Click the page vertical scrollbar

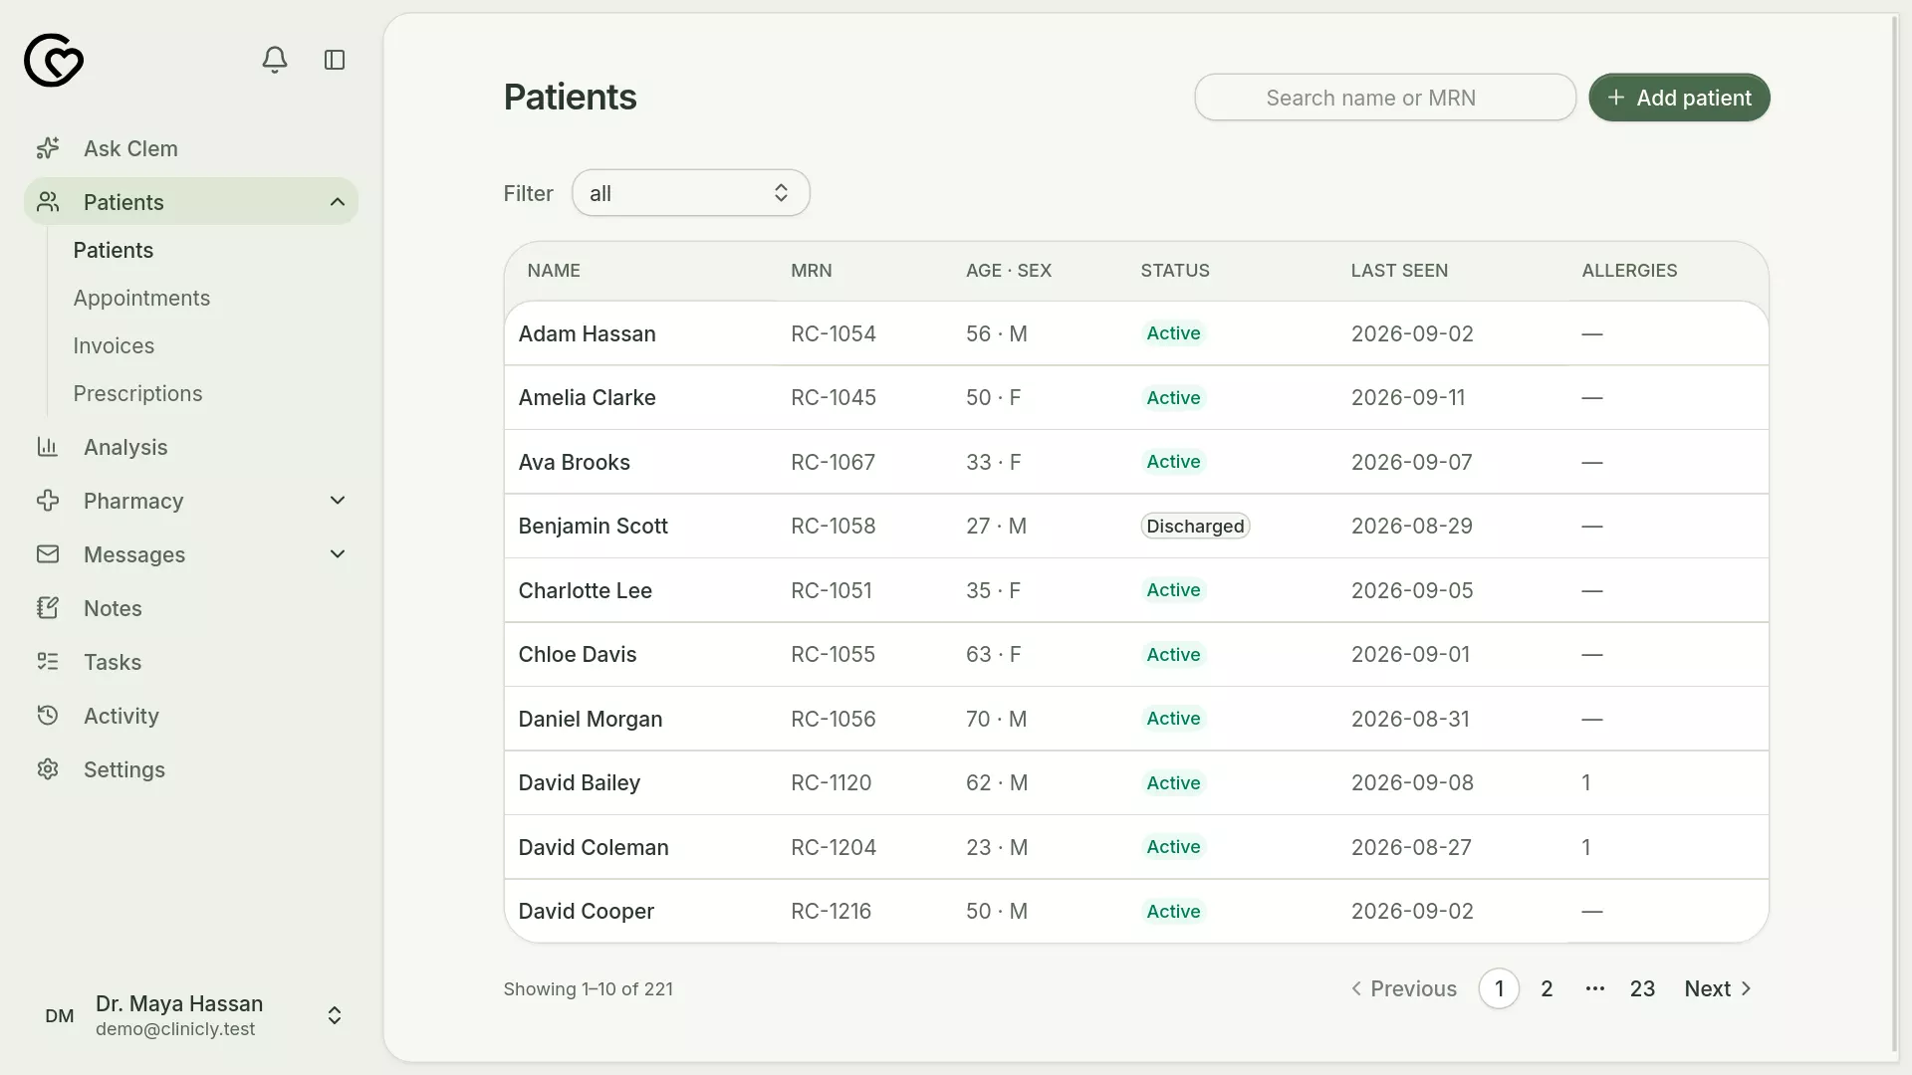[1895, 533]
